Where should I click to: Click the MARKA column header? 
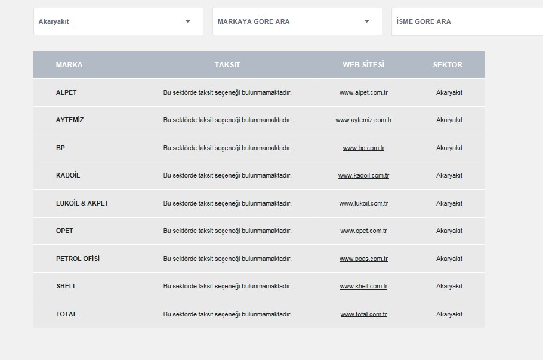(69, 65)
